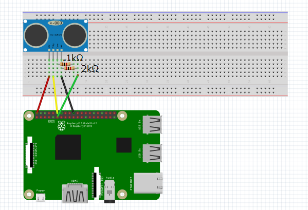Click the Raspberry Pi logo on board
Screen dimensions: 308x210
tap(62, 126)
